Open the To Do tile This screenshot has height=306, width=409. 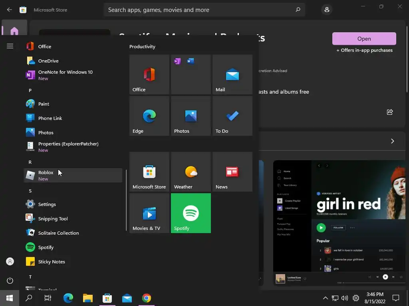[232, 116]
